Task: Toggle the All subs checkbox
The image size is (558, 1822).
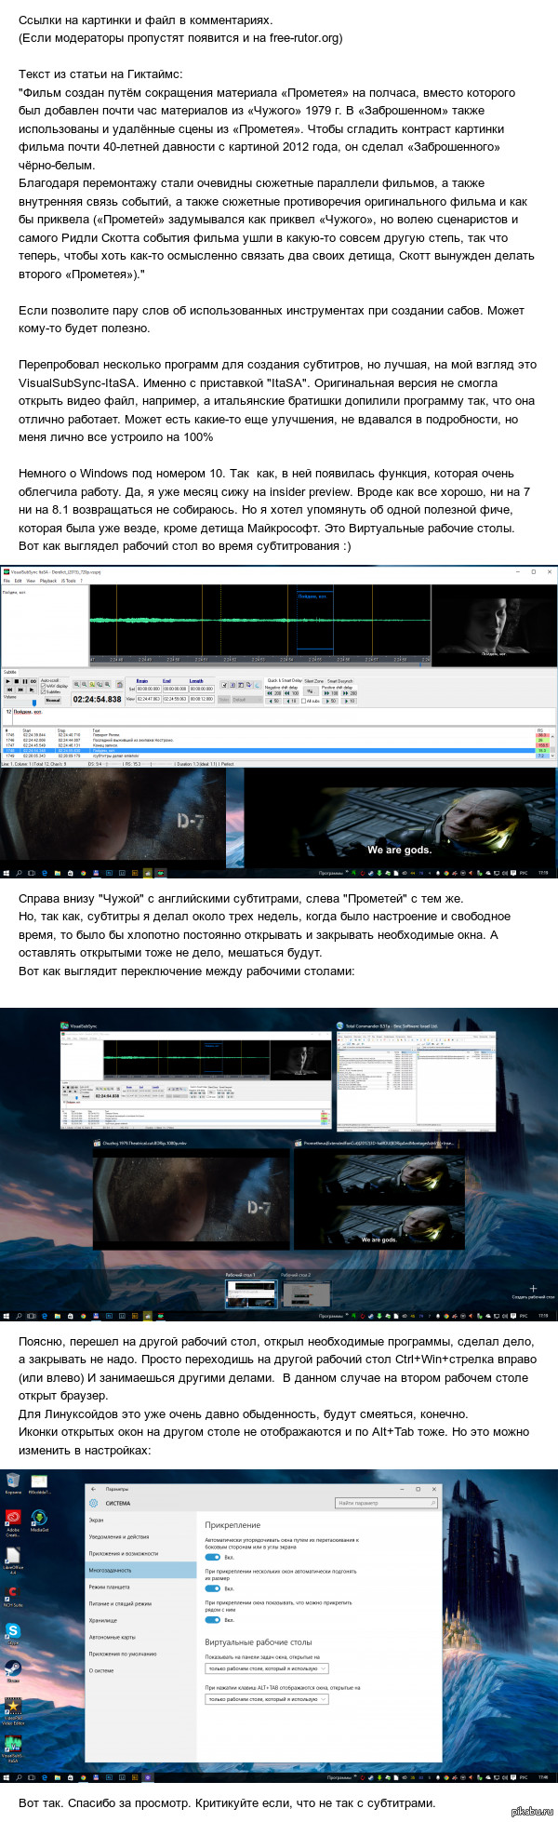Action: (x=312, y=701)
